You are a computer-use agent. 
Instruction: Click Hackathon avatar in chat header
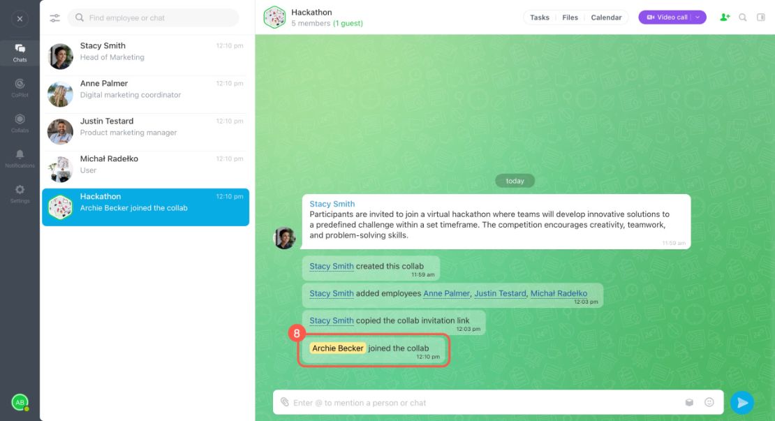(274, 17)
